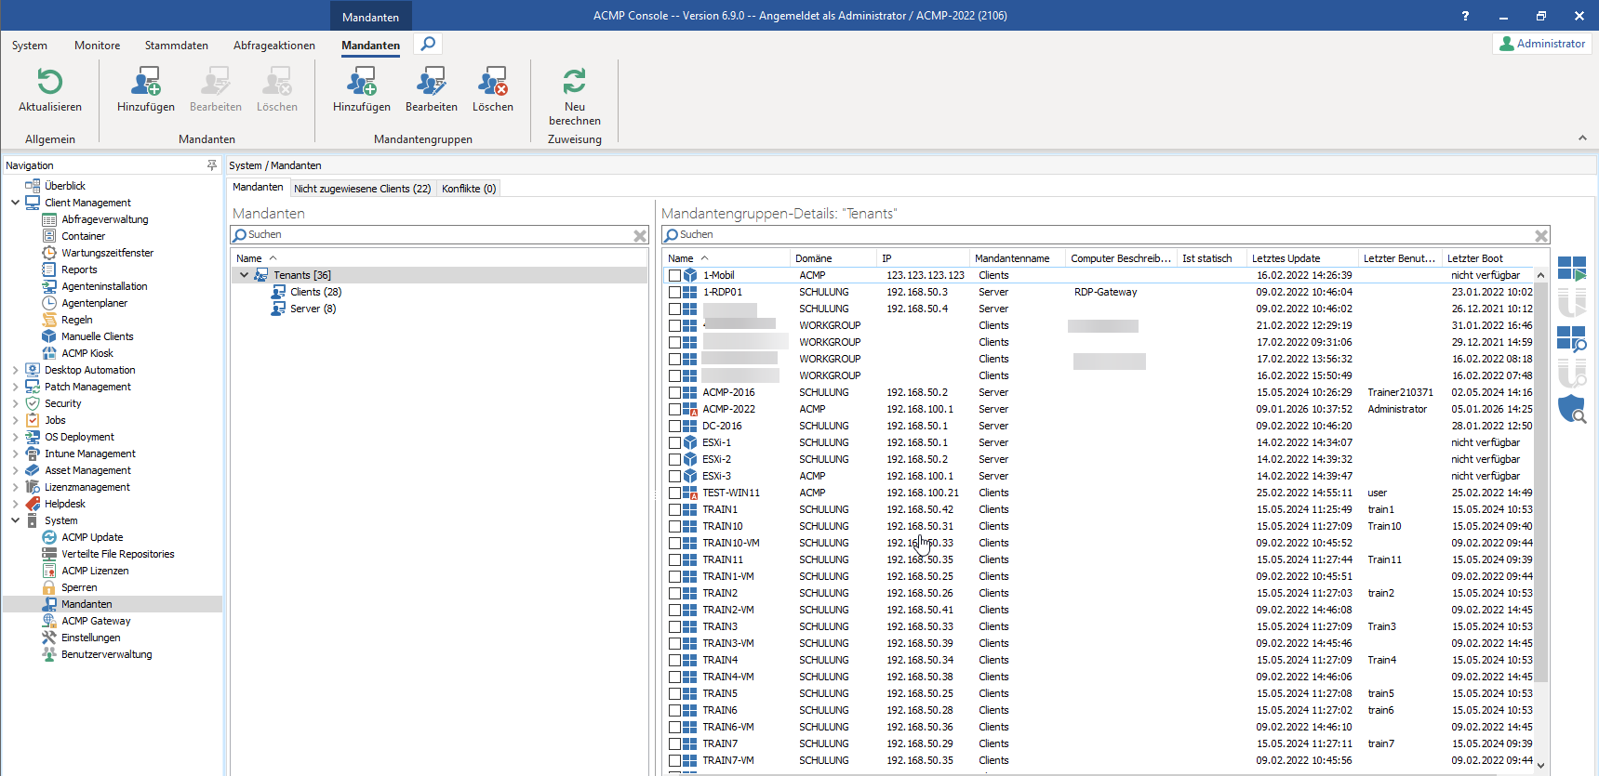Select the checkbox for TRAIN10-VM
Image resolution: width=1599 pixels, height=776 pixels.
pyautogui.click(x=674, y=544)
